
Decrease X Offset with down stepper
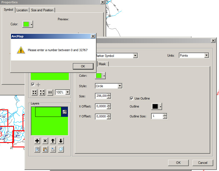[x=109, y=107]
